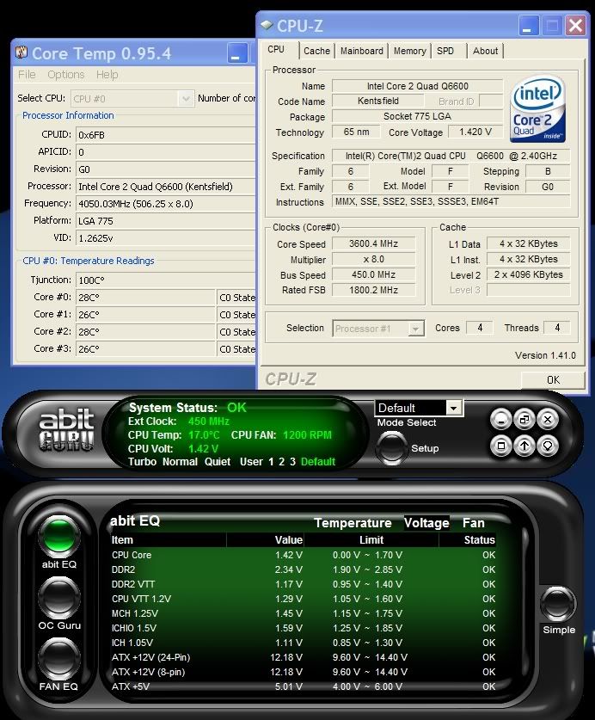
Task: Open the File menu in Core Temp
Action: click(27, 74)
